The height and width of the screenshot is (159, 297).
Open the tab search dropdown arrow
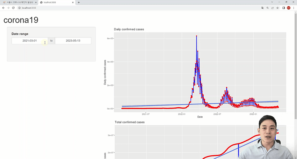tap(272, 2)
